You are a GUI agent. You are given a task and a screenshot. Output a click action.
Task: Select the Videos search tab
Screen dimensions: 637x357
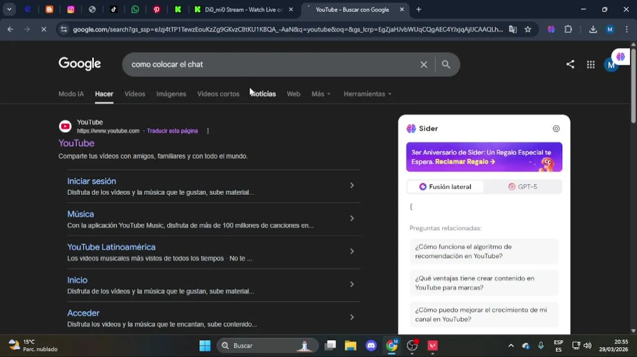[x=135, y=94]
